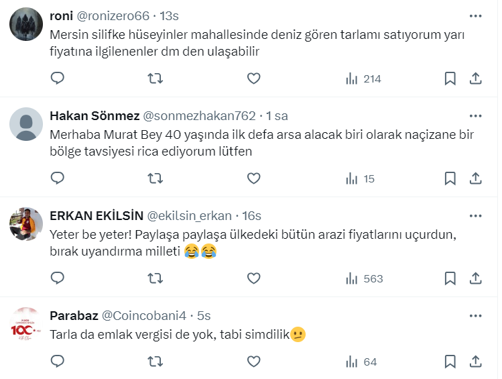The height and width of the screenshot is (379, 502).
Task: Bookmark Parabaz's tweet
Action: click(x=450, y=362)
